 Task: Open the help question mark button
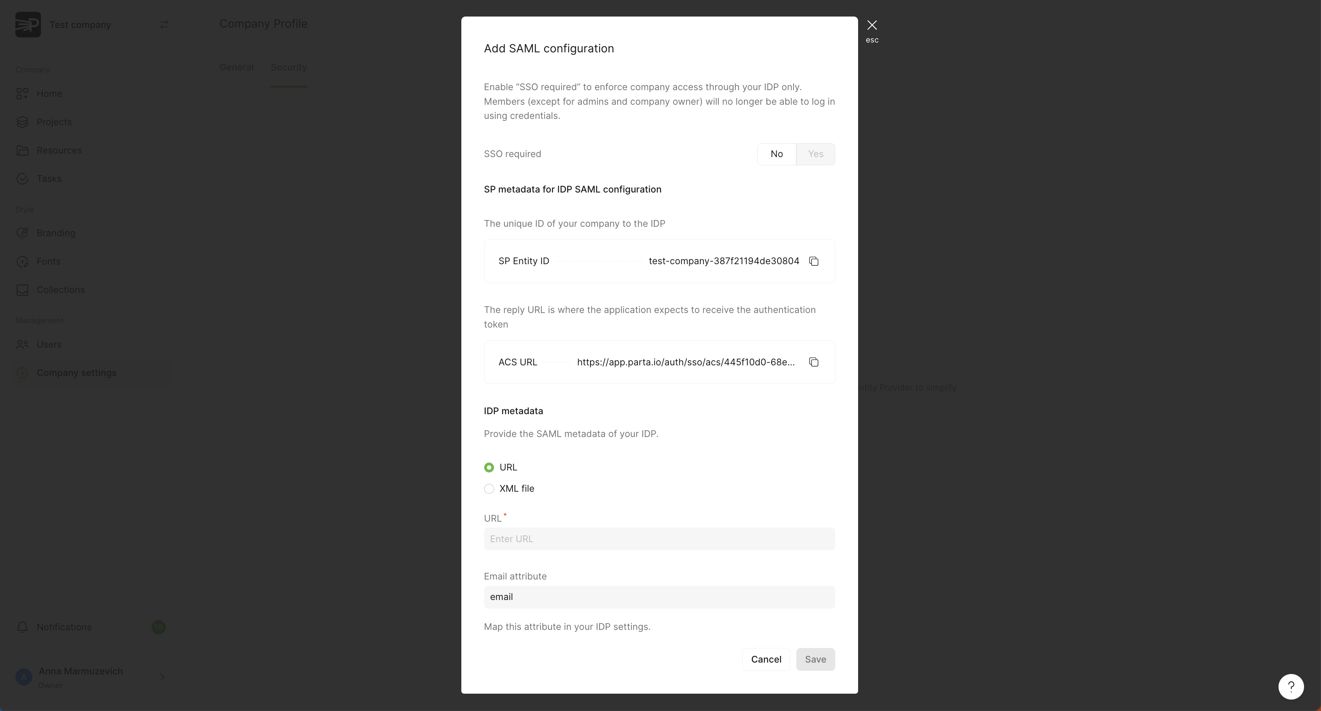(x=1291, y=686)
